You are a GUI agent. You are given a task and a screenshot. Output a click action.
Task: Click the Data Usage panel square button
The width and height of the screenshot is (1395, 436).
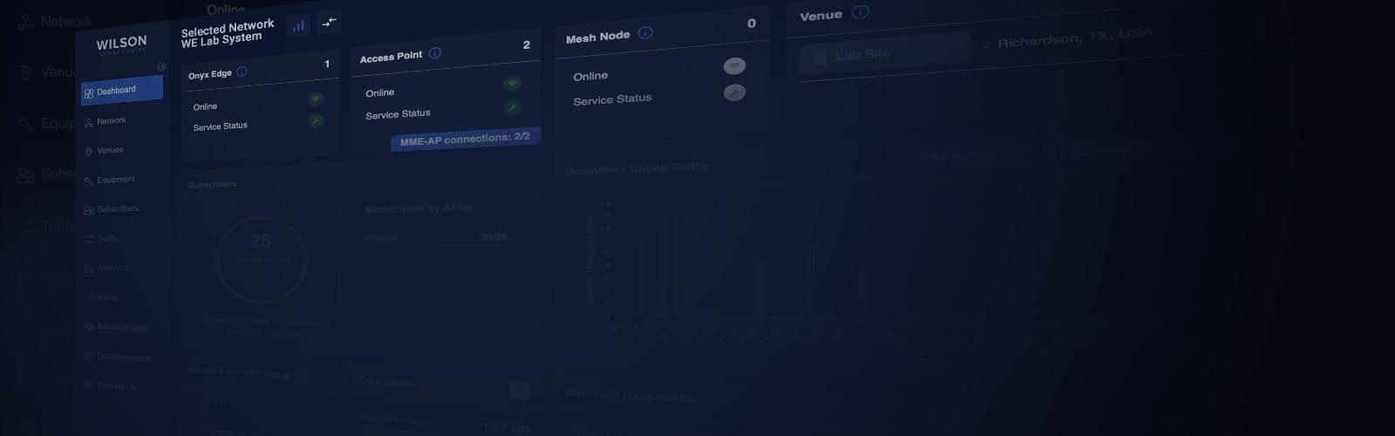[520, 390]
